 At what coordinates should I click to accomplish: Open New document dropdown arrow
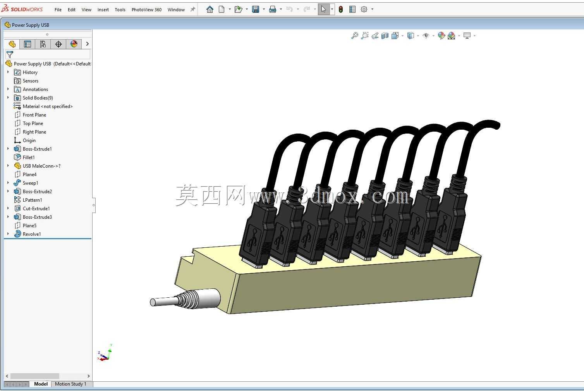(230, 9)
